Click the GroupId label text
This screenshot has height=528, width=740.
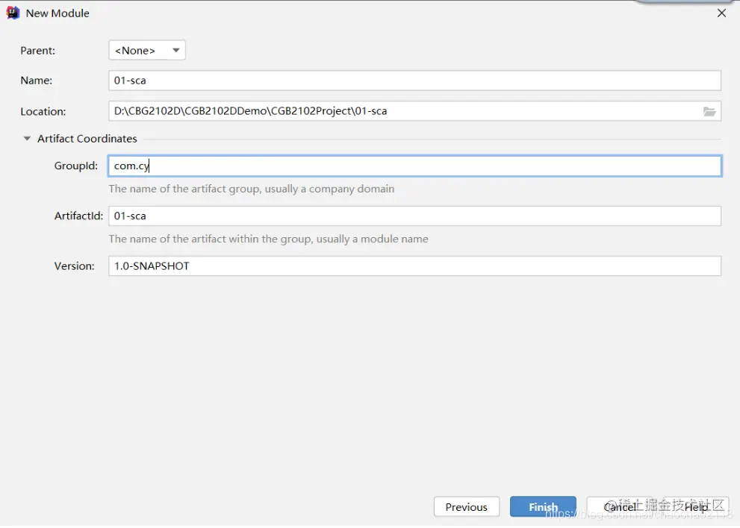click(x=76, y=166)
